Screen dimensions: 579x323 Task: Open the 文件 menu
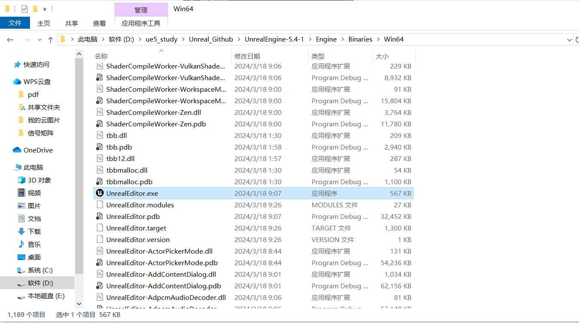point(15,23)
